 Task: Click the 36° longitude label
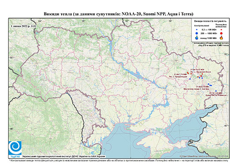170,21
